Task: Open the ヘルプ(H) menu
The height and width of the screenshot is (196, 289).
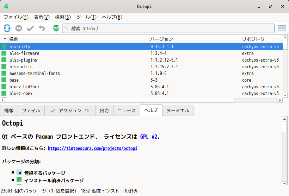Action: pyautogui.click(x=112, y=17)
